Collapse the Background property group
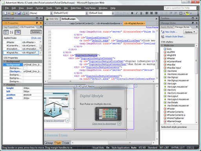Image resolution: width=201 pixels, height=151 pixels. (x=4, y=61)
